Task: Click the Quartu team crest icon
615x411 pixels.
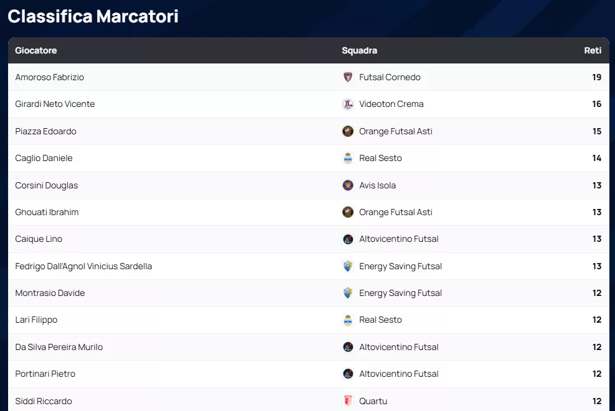Action: click(348, 401)
